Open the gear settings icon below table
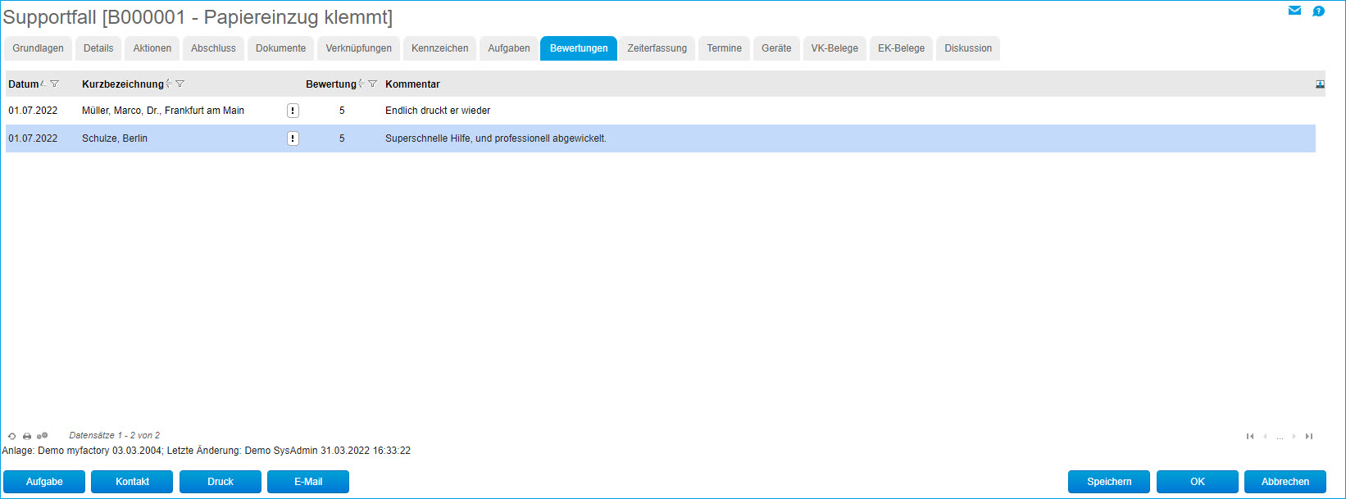 tap(42, 436)
